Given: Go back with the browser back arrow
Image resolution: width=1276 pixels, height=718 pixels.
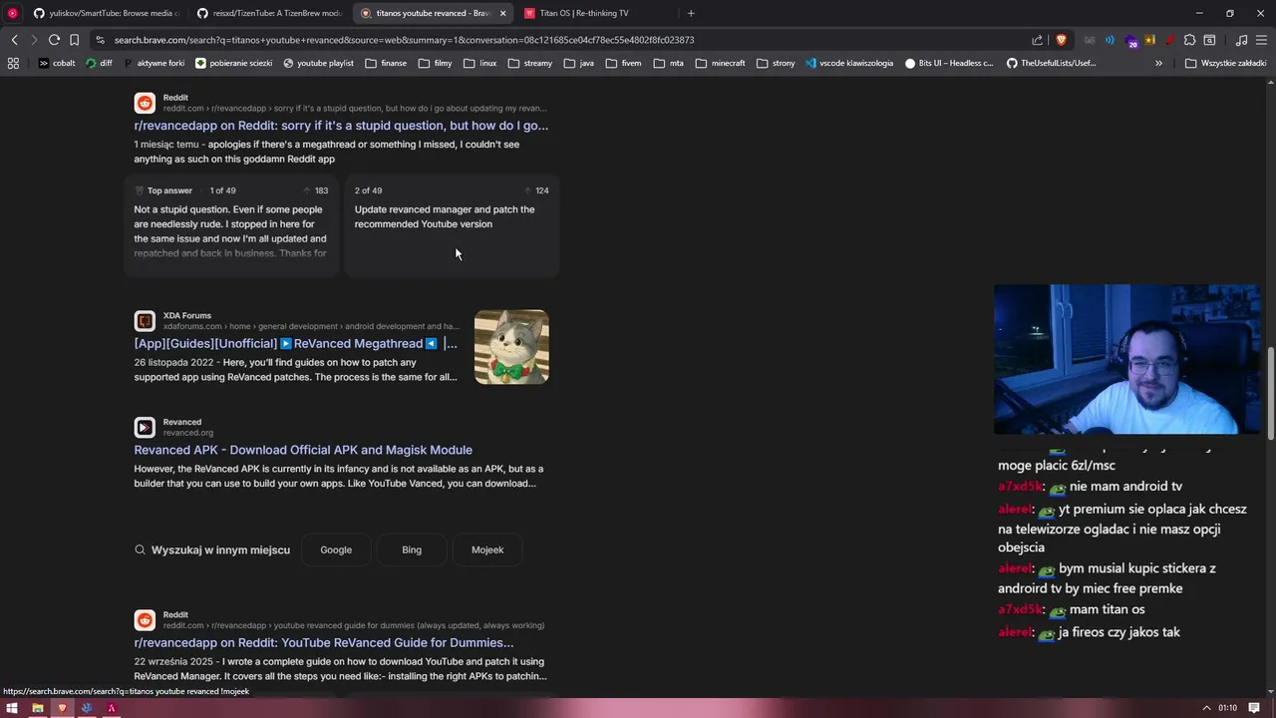Looking at the screenshot, I should pos(14,40).
